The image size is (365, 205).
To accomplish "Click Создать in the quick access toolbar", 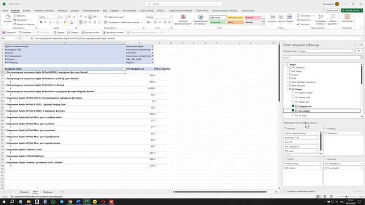I will [59, 32].
